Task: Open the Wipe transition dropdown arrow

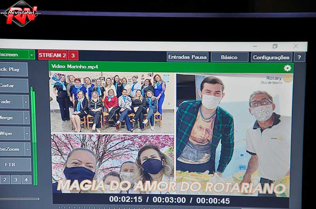Action: (x=26, y=133)
